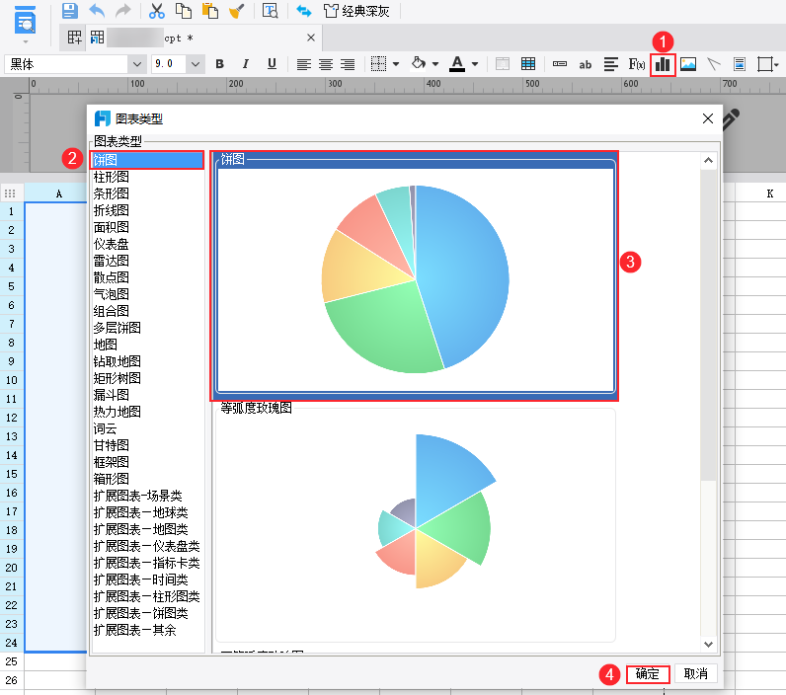Open the border style dropdown arrow
This screenshot has width=786, height=695.
pos(396,64)
